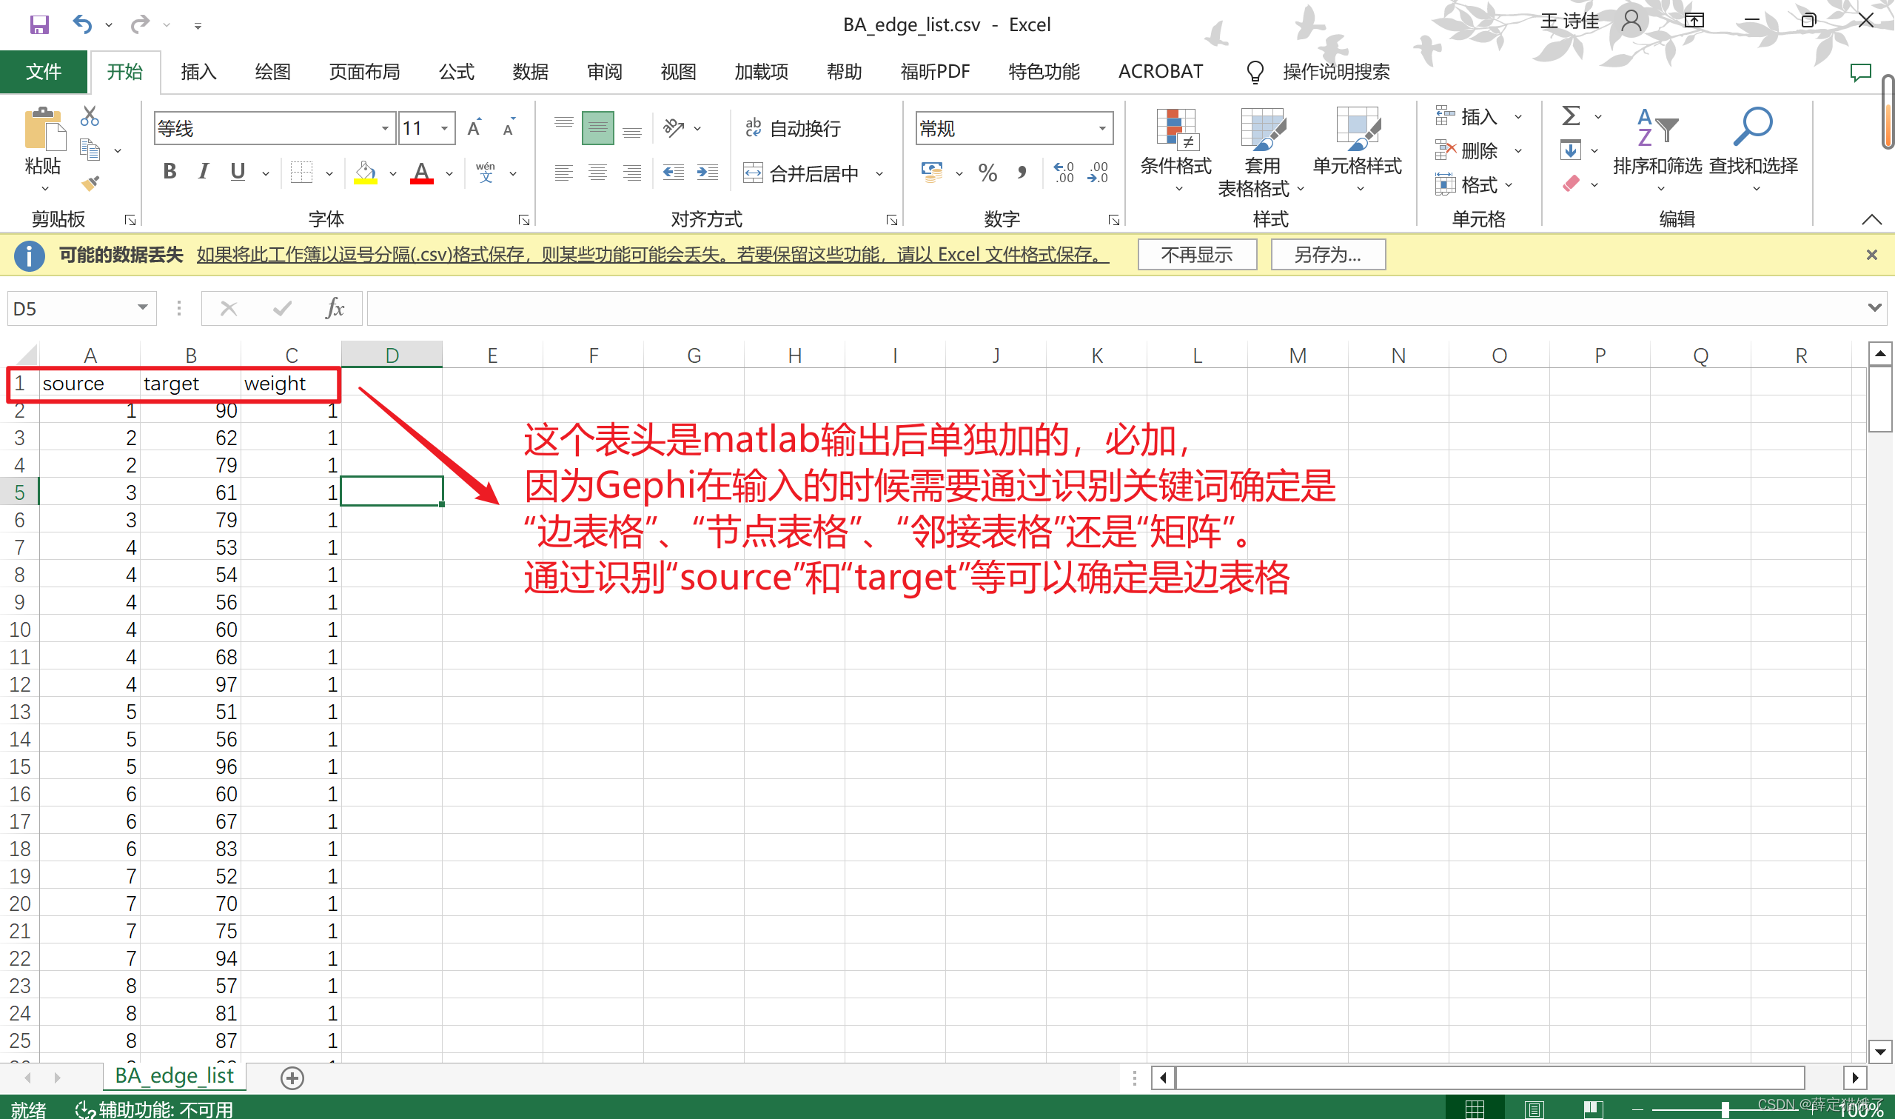The width and height of the screenshot is (1895, 1119).
Task: Apply percent number format
Action: [987, 173]
